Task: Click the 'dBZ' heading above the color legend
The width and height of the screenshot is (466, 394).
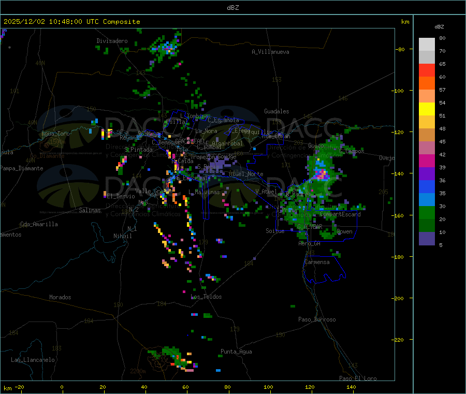Action: 439,27
